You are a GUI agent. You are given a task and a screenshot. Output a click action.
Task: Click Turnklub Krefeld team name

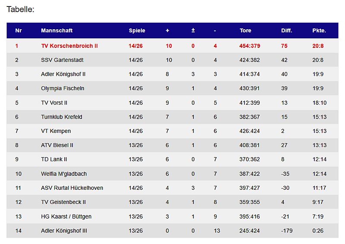(61, 117)
